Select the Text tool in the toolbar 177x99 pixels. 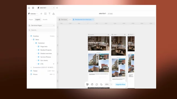click(x=50, y=14)
